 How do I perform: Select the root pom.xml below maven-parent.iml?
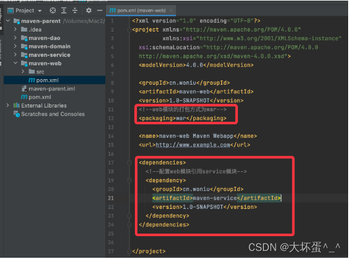click(x=55, y=97)
